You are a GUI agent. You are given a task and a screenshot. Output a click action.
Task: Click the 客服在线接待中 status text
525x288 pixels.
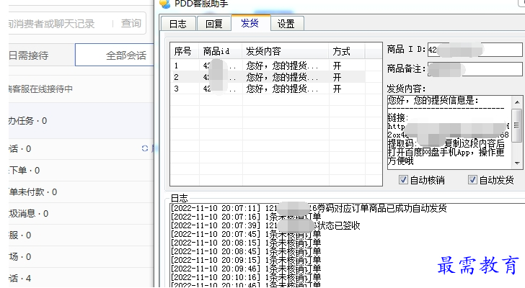click(40, 89)
